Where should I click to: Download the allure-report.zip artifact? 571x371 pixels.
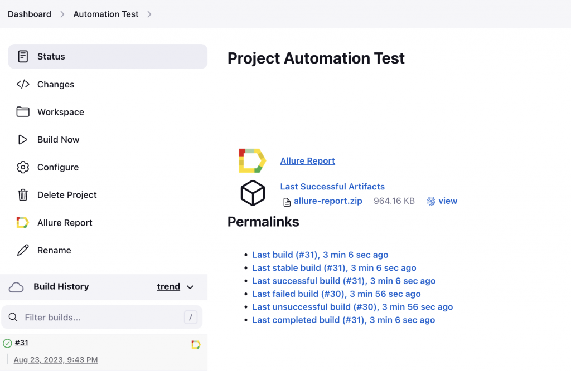coord(328,201)
